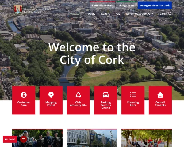Open Parking Permits Online tile label
This screenshot has height=147, width=184.
(x=105, y=105)
